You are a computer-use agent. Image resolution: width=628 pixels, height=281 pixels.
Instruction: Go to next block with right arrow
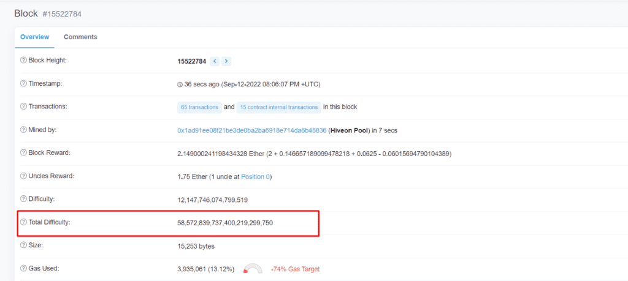pos(226,61)
